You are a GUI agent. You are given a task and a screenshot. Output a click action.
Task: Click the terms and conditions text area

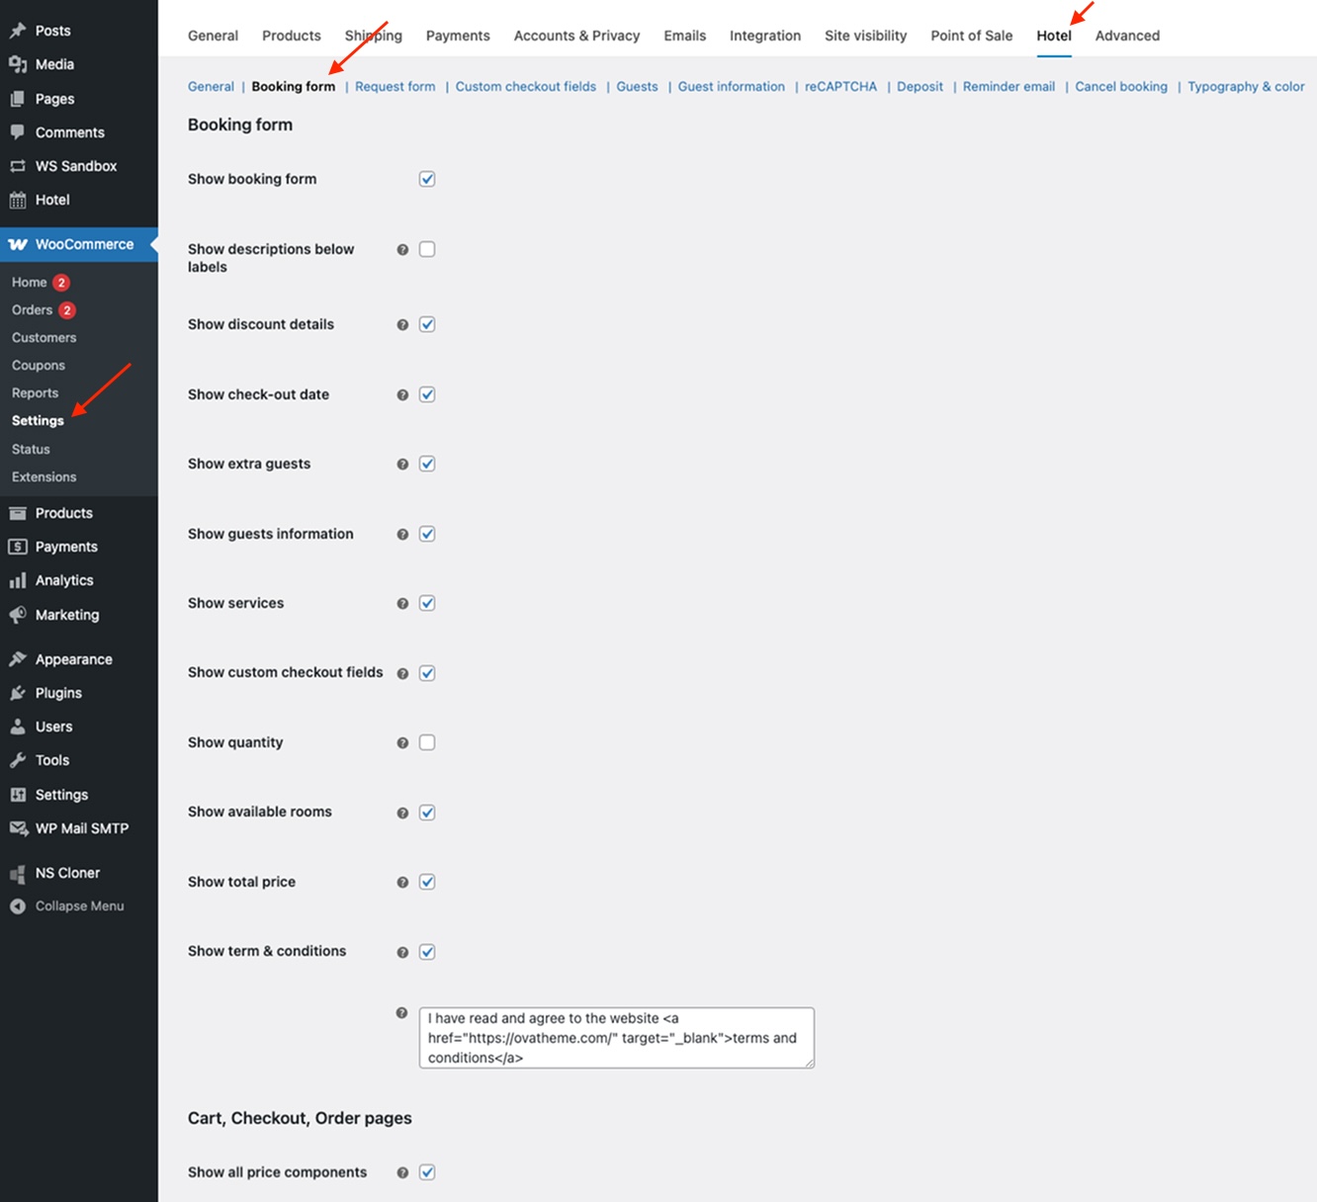(616, 1038)
